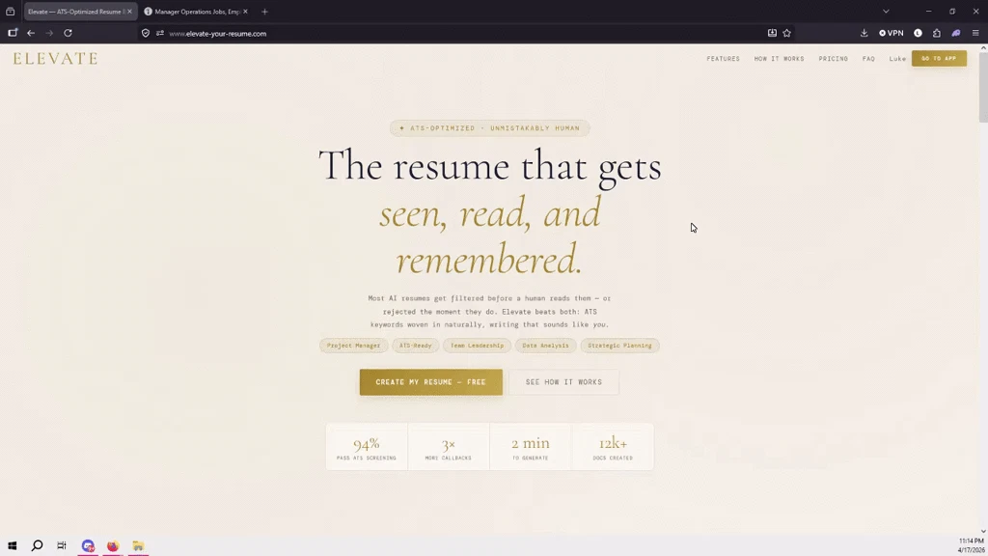Viewport: 988px width, 556px height.
Task: Click the Project Manager keyword chip
Action: click(353, 346)
